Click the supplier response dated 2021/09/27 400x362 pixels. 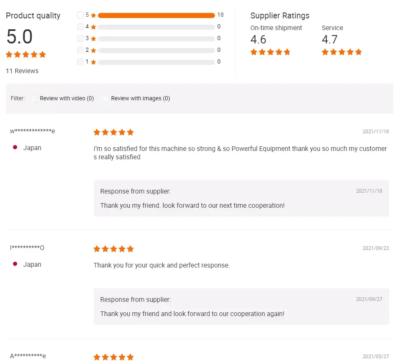(x=241, y=306)
